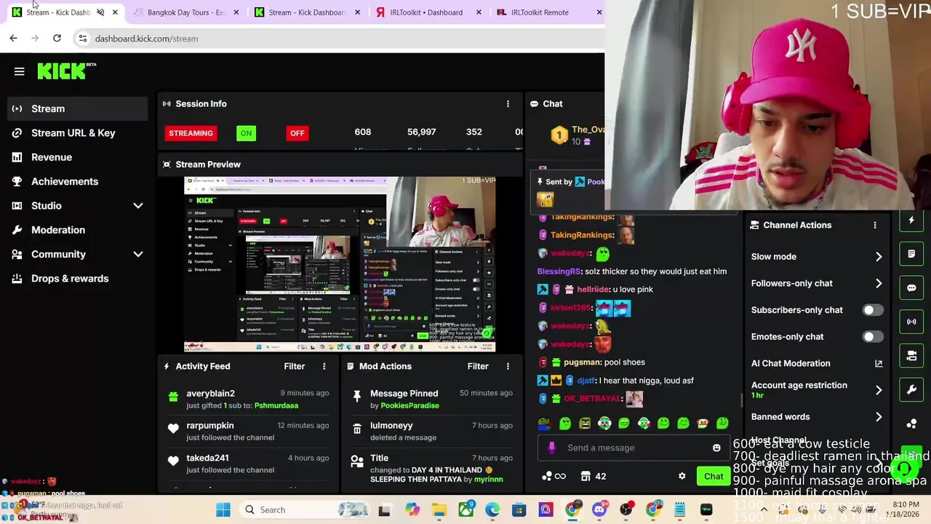Open Discord from the taskbar

coord(599,509)
